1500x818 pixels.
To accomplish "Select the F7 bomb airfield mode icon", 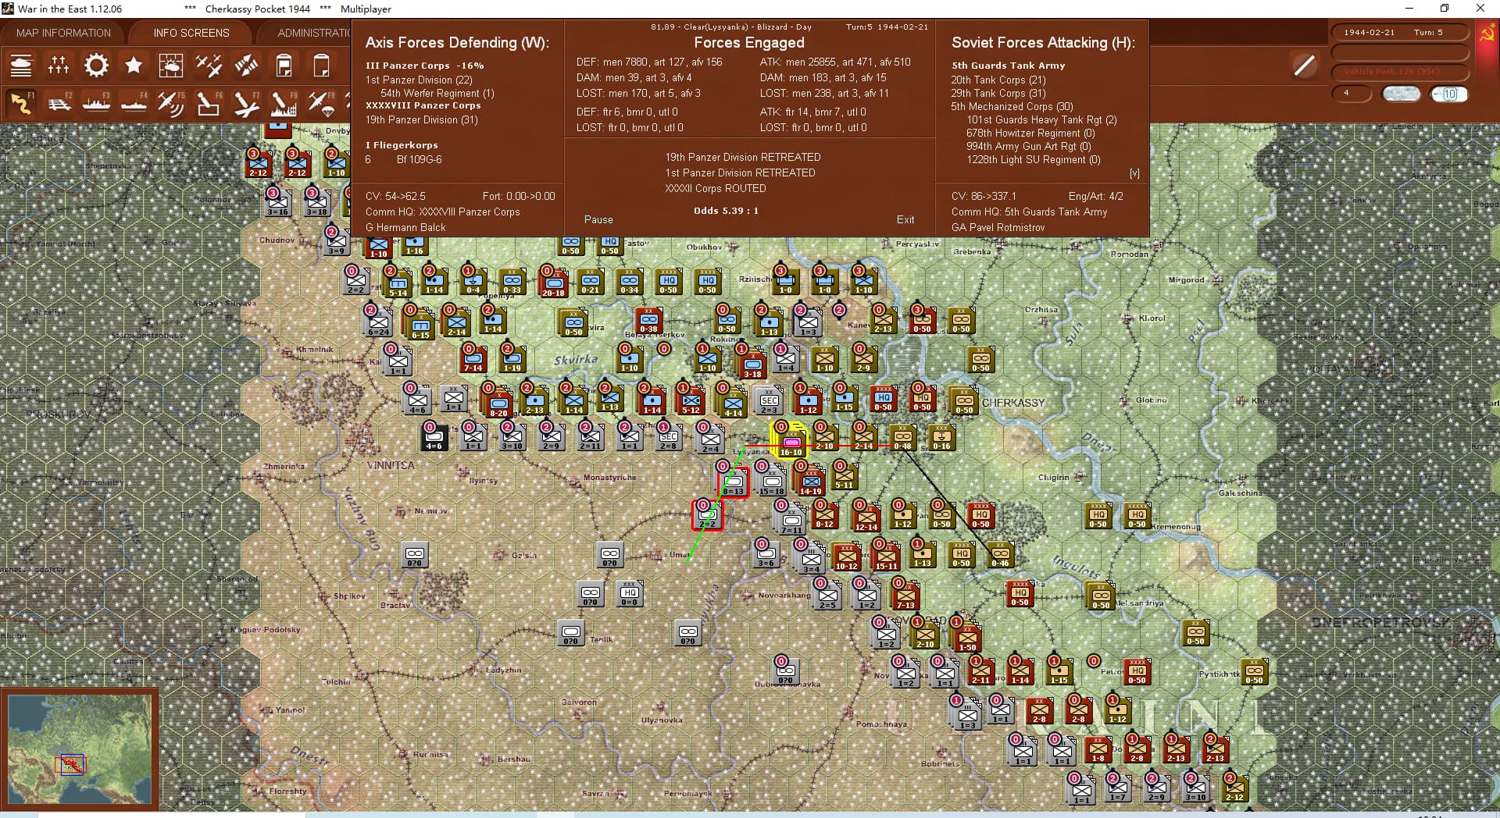I will point(246,103).
